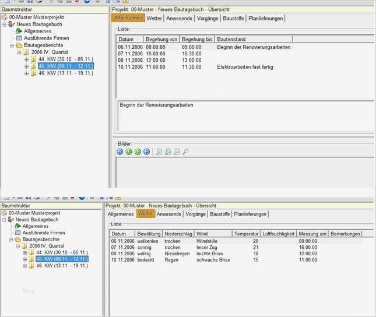Screen dimensions: 376x317
Task: Click the 2006 IV. Quartal folder icon in lower tree
Action: coord(24,246)
